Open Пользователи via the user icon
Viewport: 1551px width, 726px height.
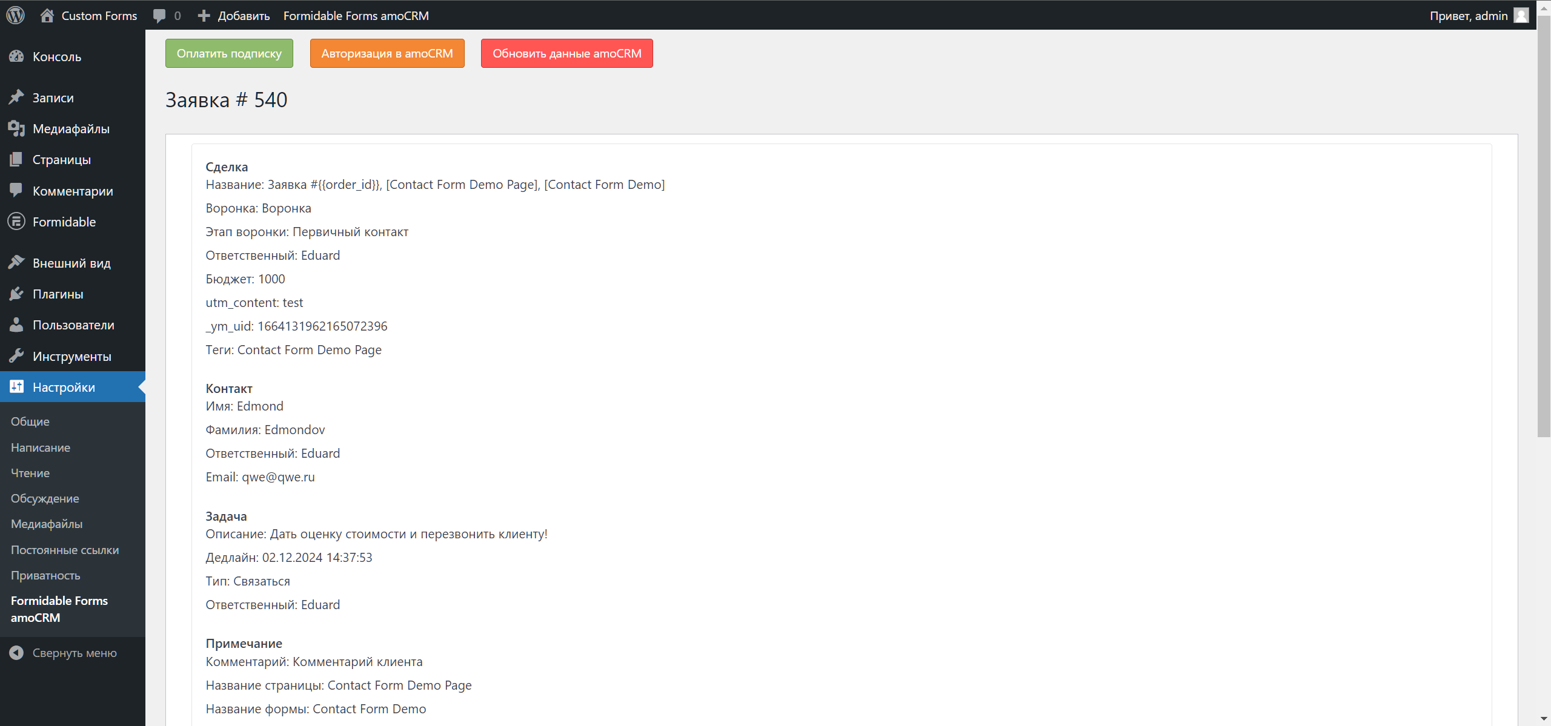coord(16,325)
